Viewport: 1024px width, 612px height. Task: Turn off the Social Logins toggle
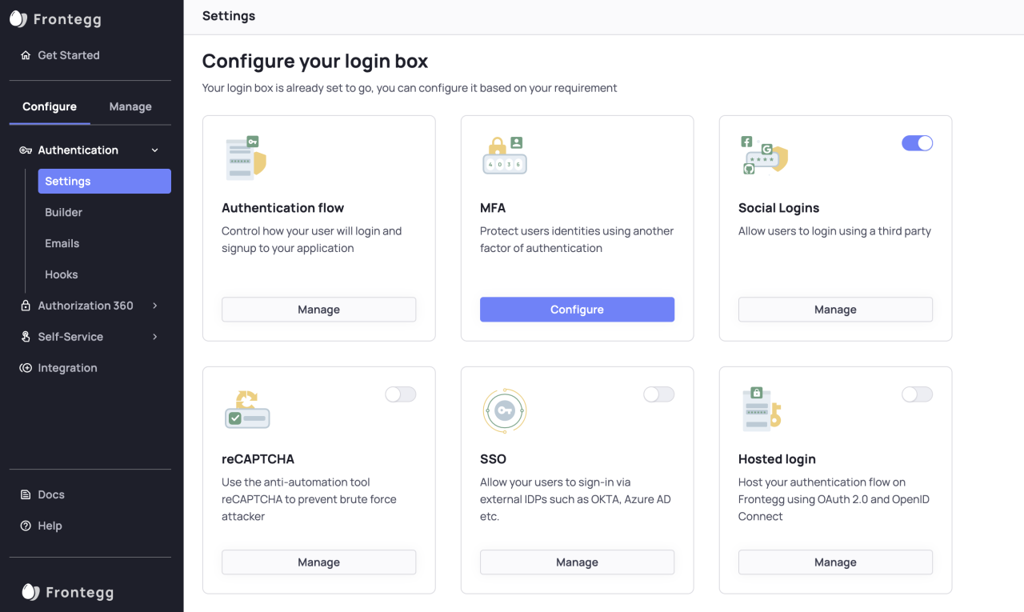click(917, 143)
